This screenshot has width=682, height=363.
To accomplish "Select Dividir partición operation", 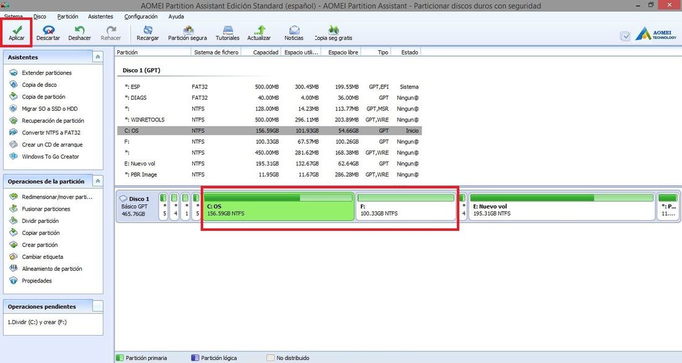I will tap(40, 221).
